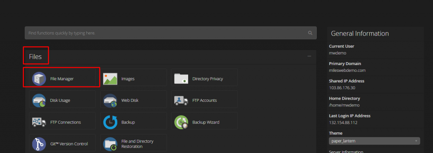The height and width of the screenshot is (153, 433).
Task: Open the paper_lantern theme dropdown
Action: coord(375,141)
